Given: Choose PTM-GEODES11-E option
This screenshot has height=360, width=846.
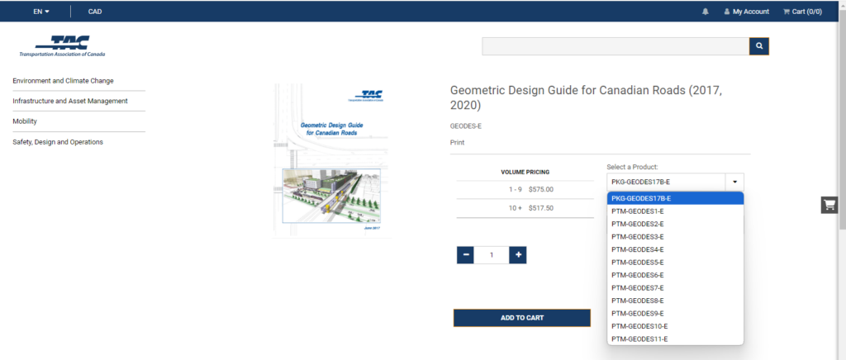Looking at the screenshot, I should pos(676,339).
